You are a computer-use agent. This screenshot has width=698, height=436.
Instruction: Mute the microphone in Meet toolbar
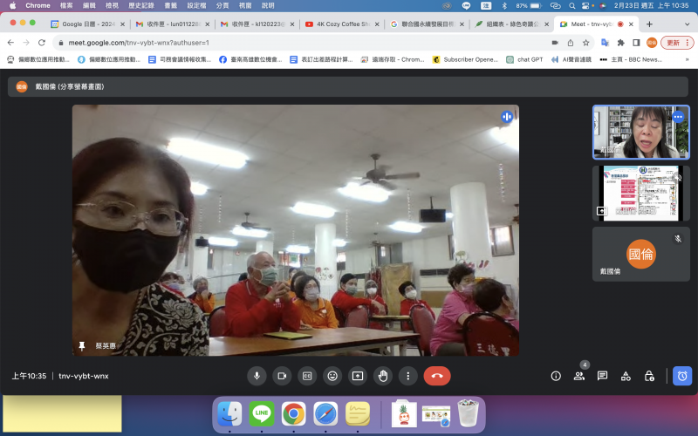(257, 376)
